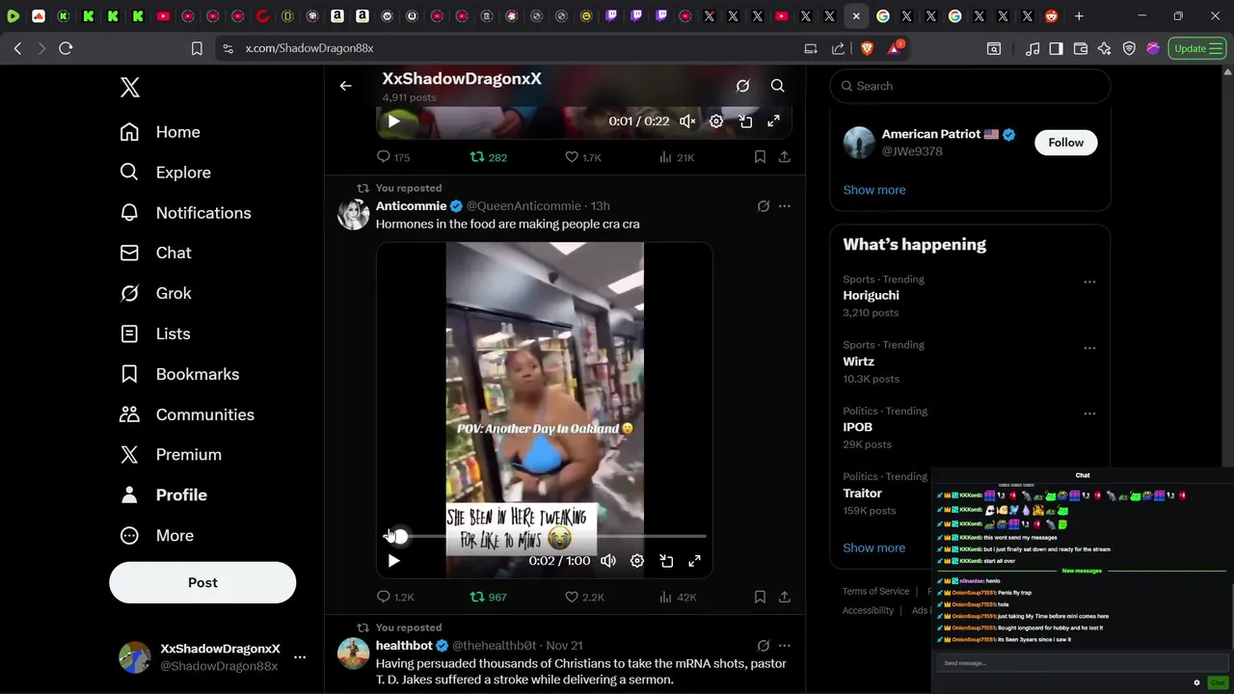Open Horiguchi trending topic

point(871,296)
